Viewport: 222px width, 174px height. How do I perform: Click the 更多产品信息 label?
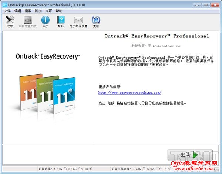point(110,87)
